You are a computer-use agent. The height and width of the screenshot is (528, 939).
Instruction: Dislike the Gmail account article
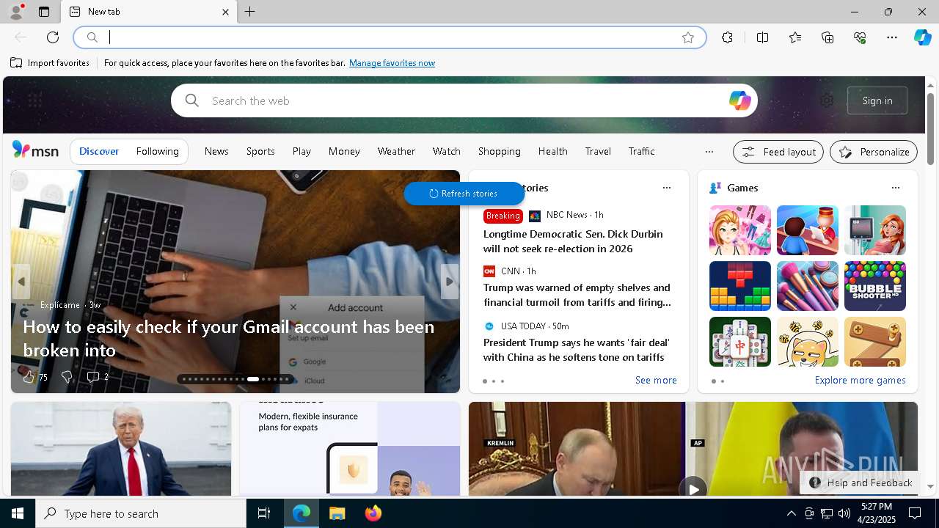[67, 377]
